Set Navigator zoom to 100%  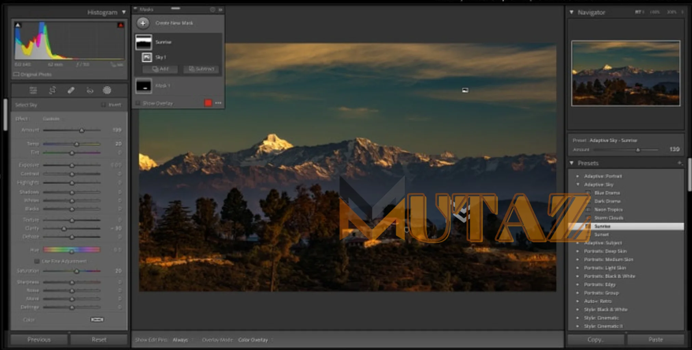tap(654, 12)
